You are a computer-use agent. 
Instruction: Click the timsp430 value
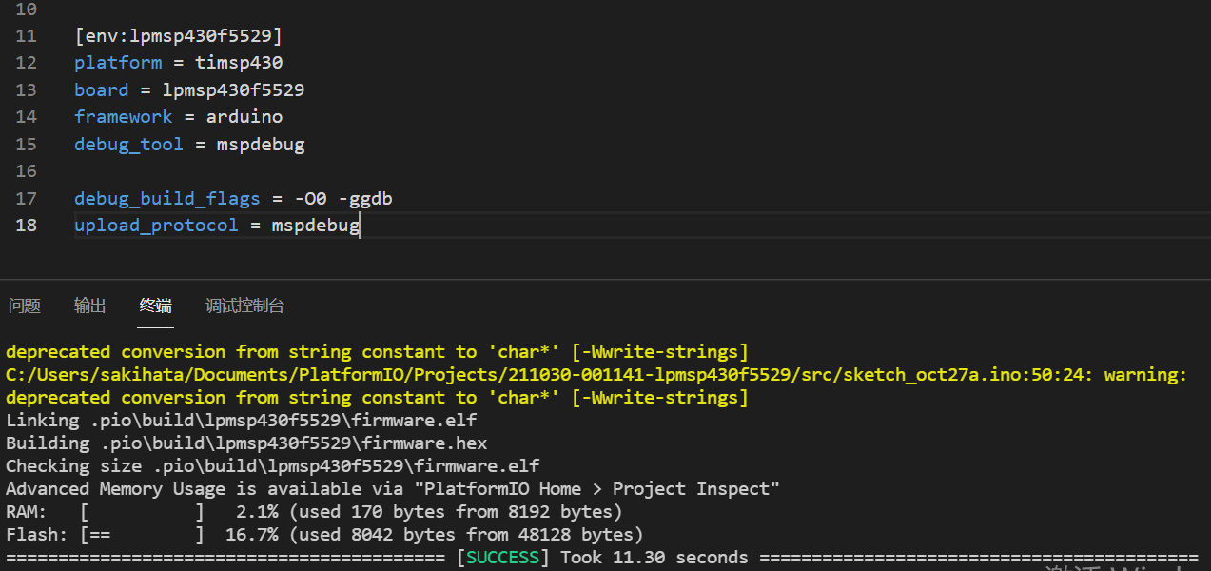coord(239,63)
